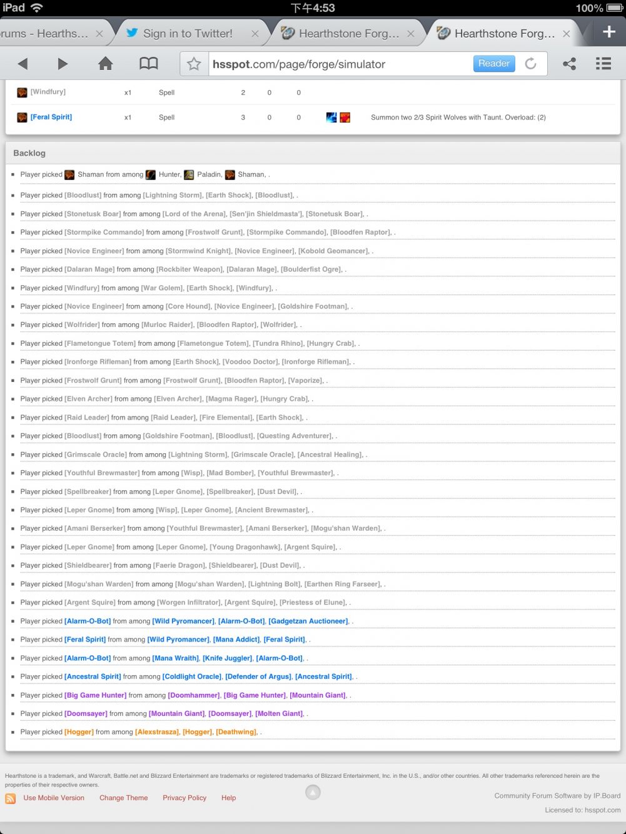The width and height of the screenshot is (626, 834).
Task: Add a new tab with plus button
Action: coord(609,32)
